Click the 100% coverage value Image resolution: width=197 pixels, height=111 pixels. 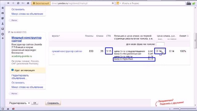pos(183,51)
